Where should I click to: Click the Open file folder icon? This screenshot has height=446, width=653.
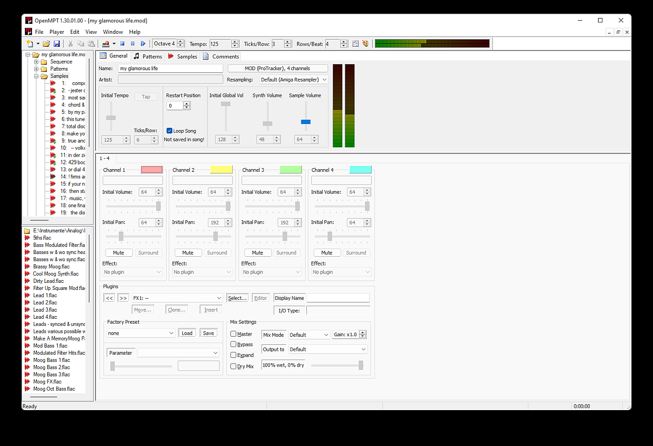click(x=46, y=44)
